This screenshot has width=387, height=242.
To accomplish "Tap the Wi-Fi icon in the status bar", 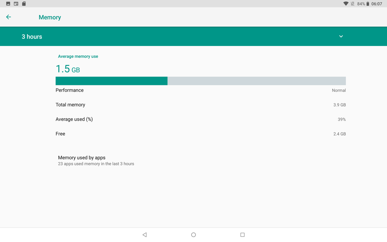I will [x=346, y=4].
